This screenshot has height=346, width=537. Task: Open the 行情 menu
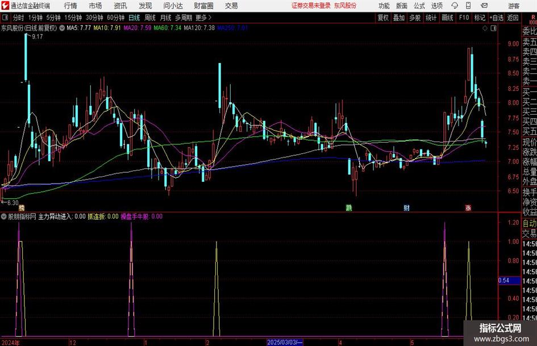(x=70, y=6)
